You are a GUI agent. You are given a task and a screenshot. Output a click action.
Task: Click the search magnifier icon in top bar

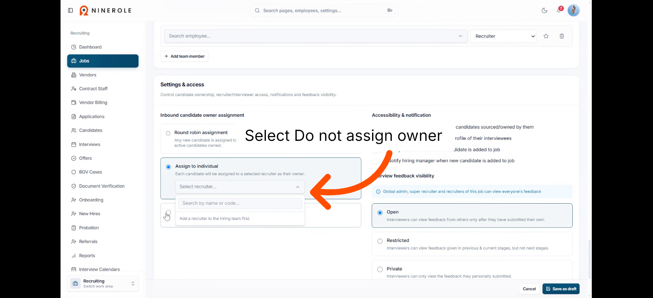pos(257,11)
